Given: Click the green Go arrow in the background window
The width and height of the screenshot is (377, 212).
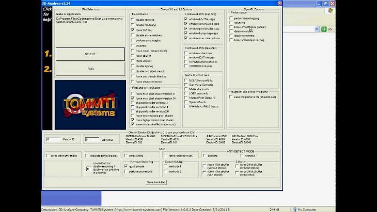Looking at the screenshot, I should [324, 29].
